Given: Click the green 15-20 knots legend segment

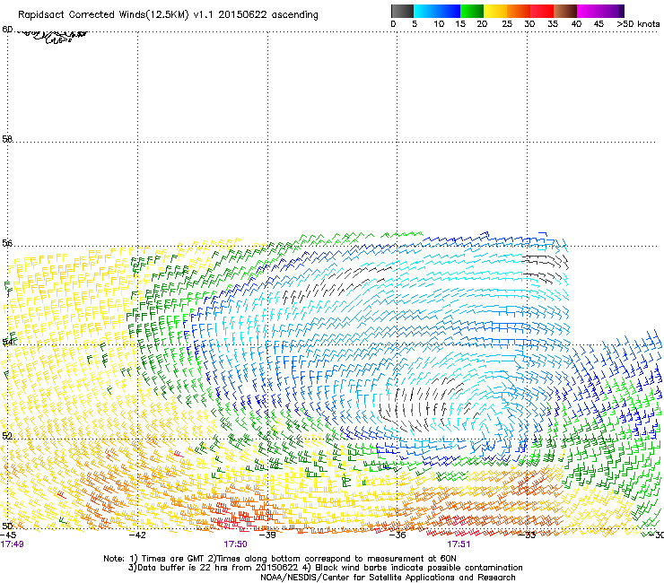Looking at the screenshot, I should [x=472, y=11].
